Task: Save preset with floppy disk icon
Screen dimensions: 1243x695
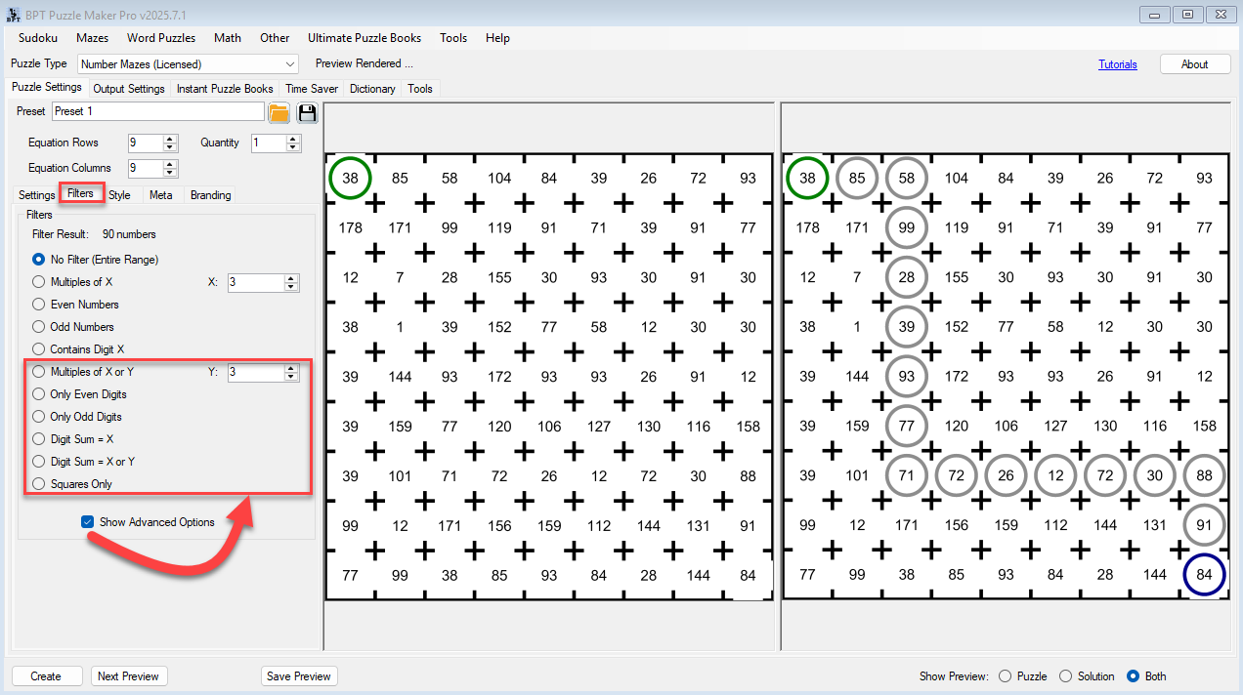Action: (x=307, y=112)
